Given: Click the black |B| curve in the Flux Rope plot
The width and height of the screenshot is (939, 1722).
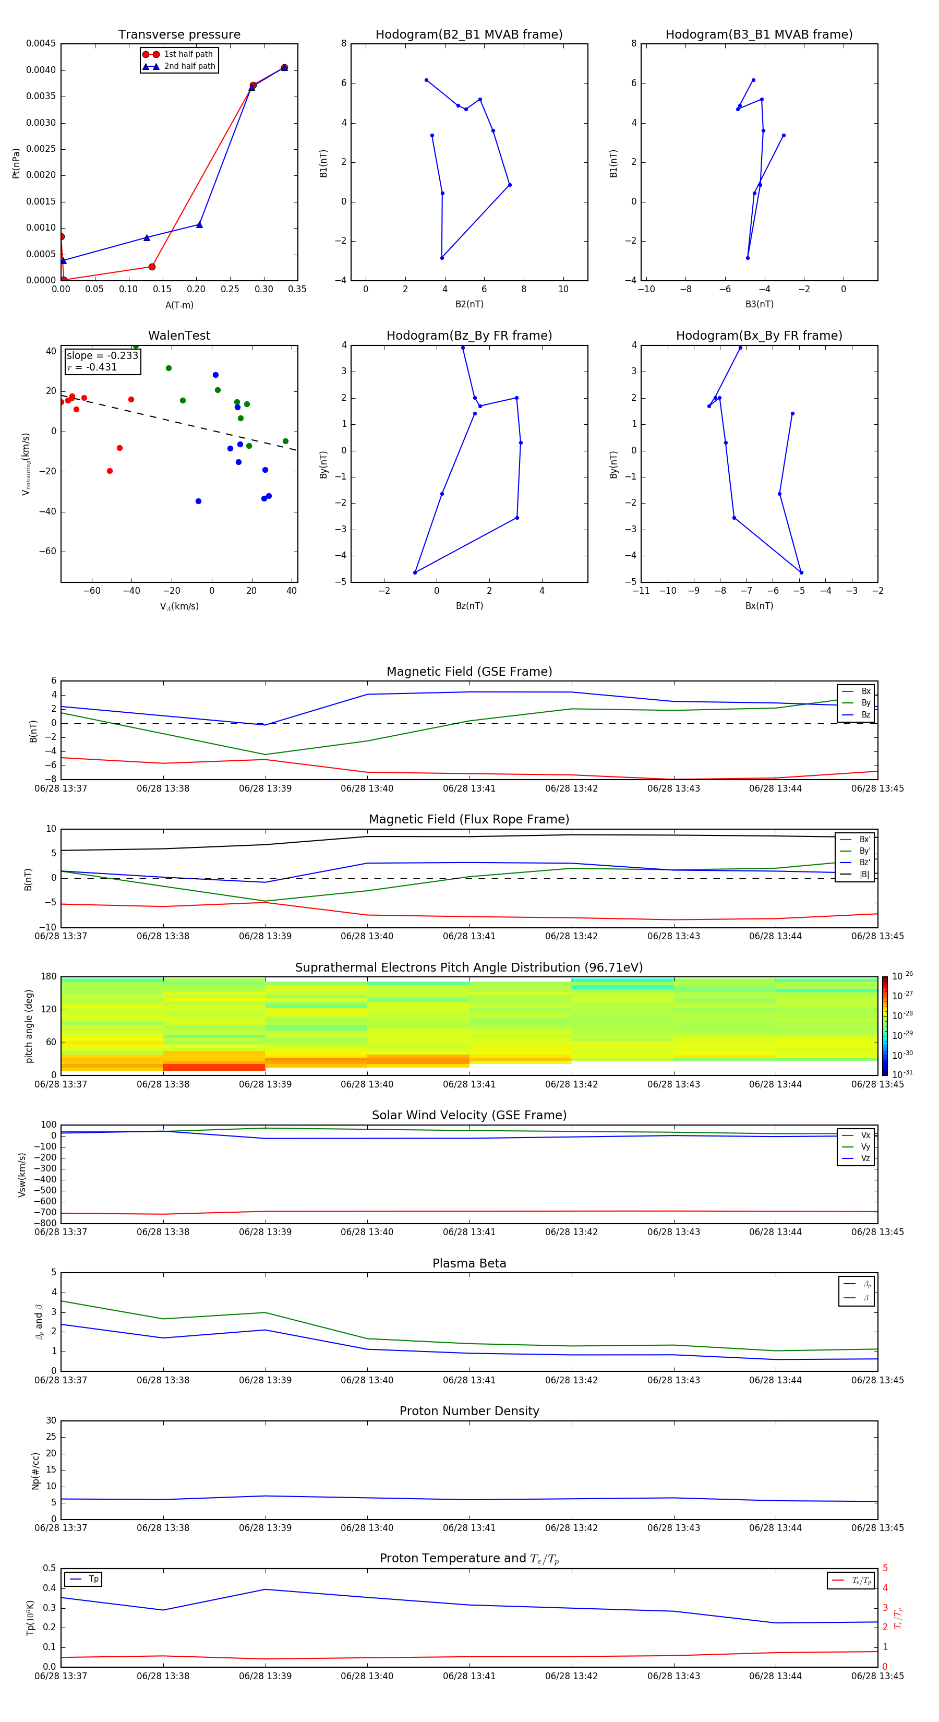Looking at the screenshot, I should coord(469,836).
